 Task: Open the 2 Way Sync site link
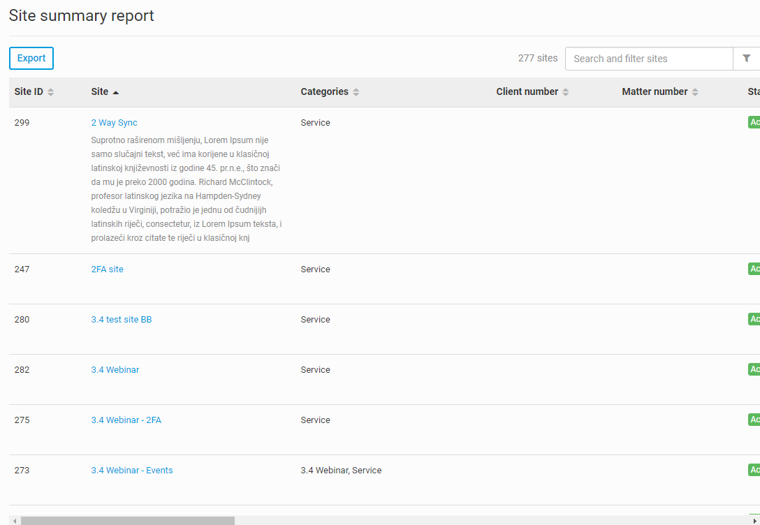click(114, 123)
